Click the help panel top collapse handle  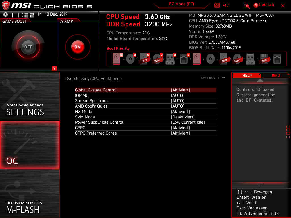260,81
